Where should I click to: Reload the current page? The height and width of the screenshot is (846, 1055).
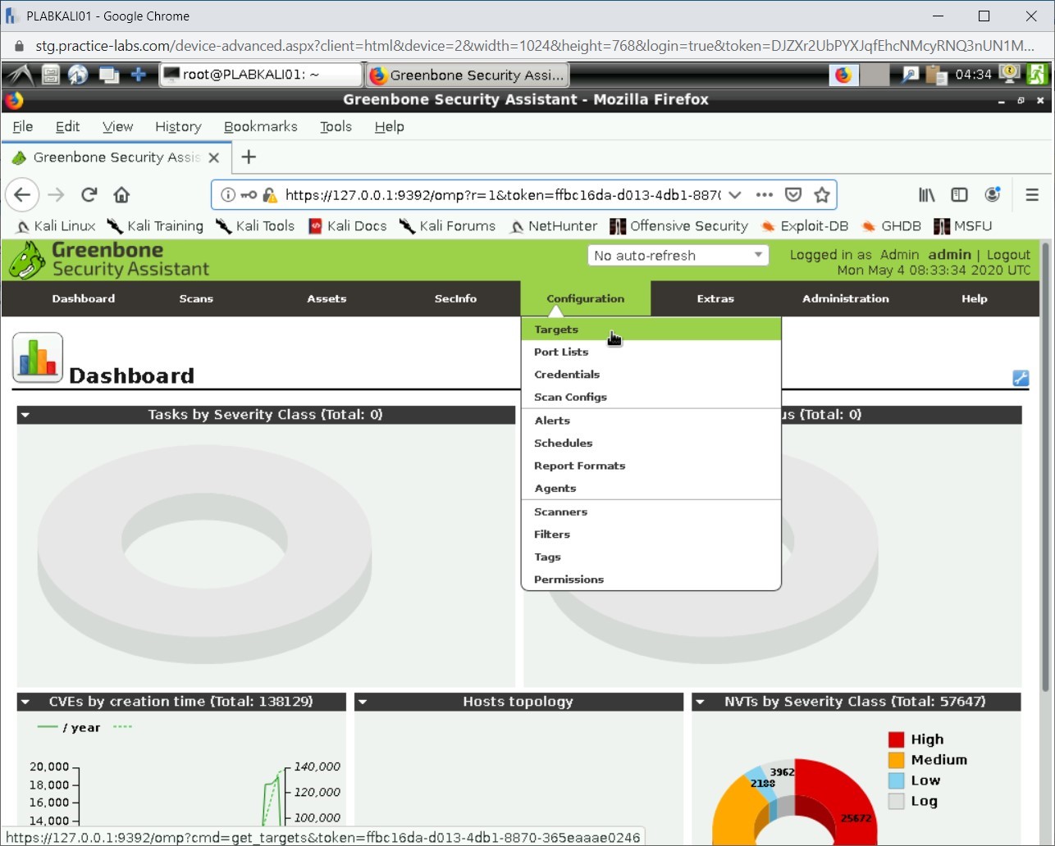[x=89, y=195]
